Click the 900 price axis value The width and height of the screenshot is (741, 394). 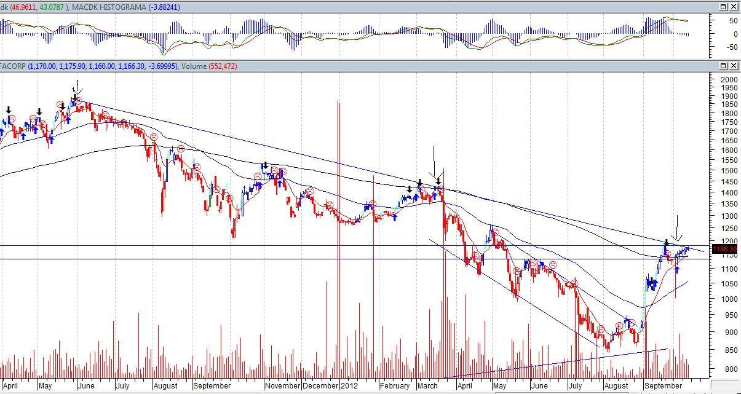(x=730, y=333)
